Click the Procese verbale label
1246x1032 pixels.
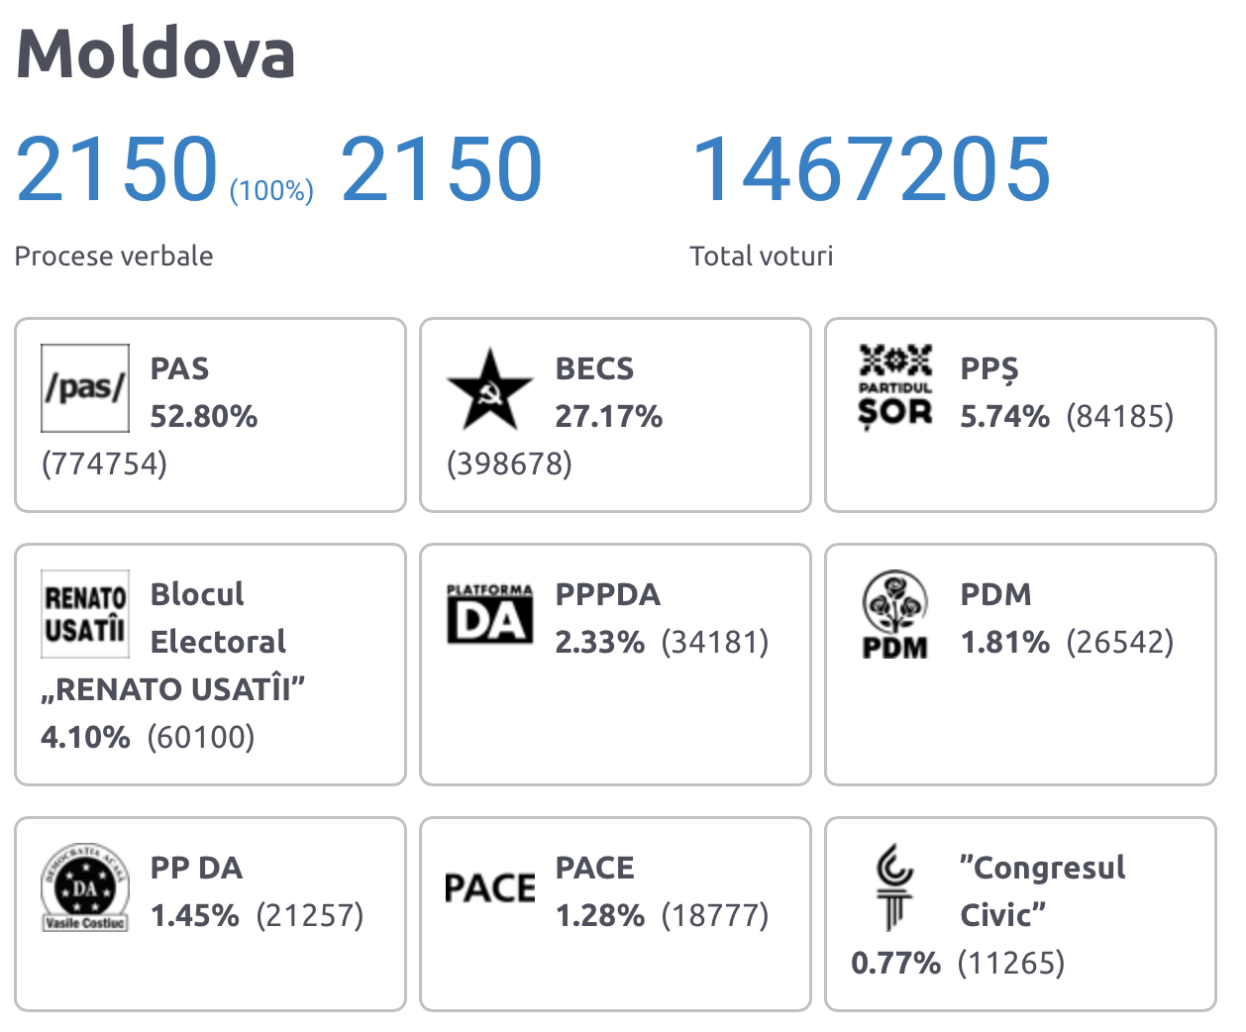[114, 256]
